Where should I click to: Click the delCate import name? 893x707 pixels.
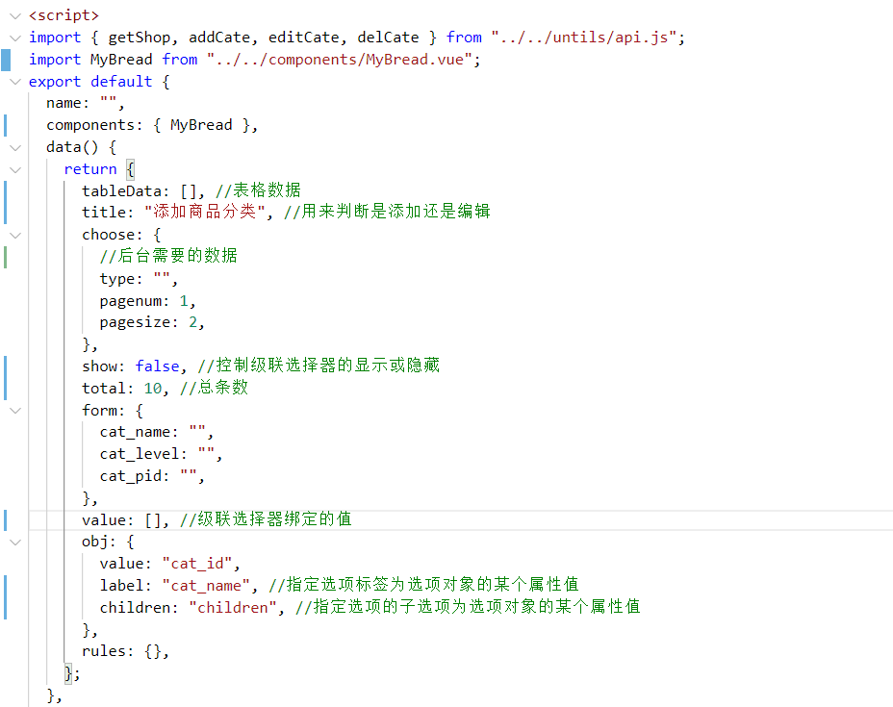point(388,38)
